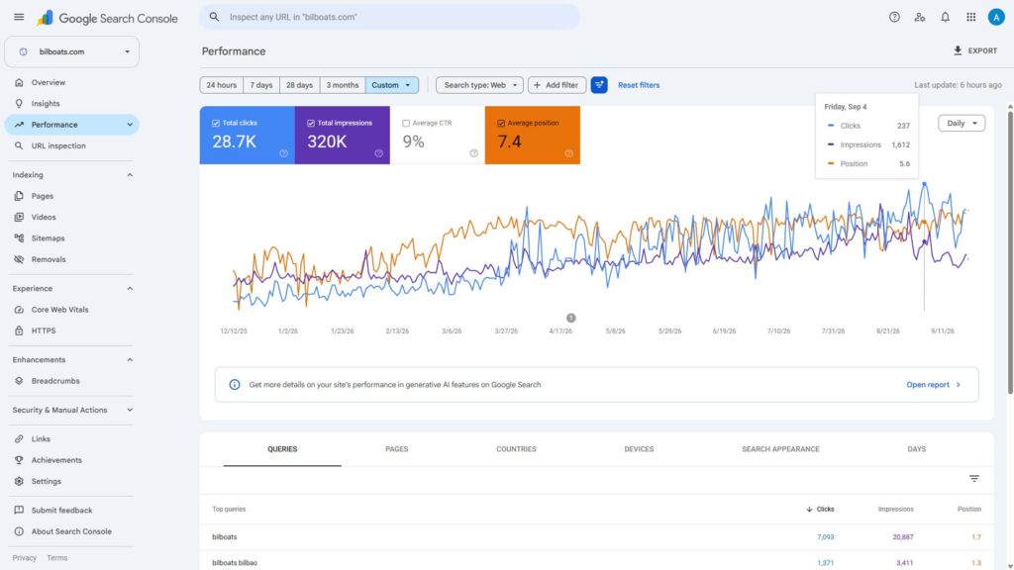This screenshot has height=570, width=1014.
Task: Click Reset filters link
Action: (x=639, y=85)
